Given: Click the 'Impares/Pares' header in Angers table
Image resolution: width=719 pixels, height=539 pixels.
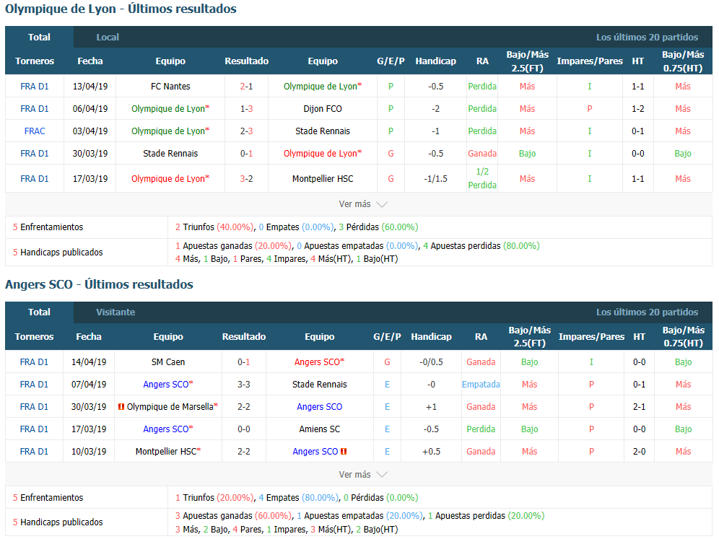Looking at the screenshot, I should tap(591, 336).
